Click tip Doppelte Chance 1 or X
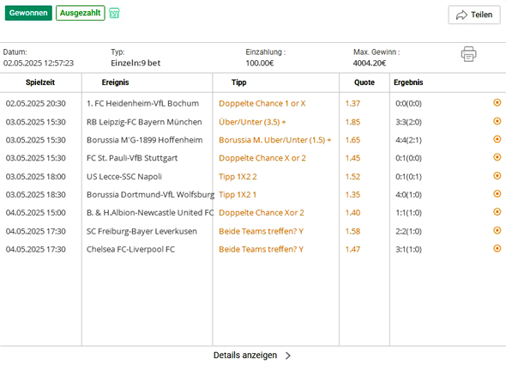Screen dimensions: 506x365 [262, 103]
